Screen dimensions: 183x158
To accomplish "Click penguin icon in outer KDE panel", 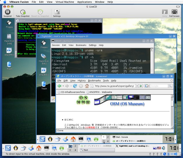I will [x=16, y=148].
